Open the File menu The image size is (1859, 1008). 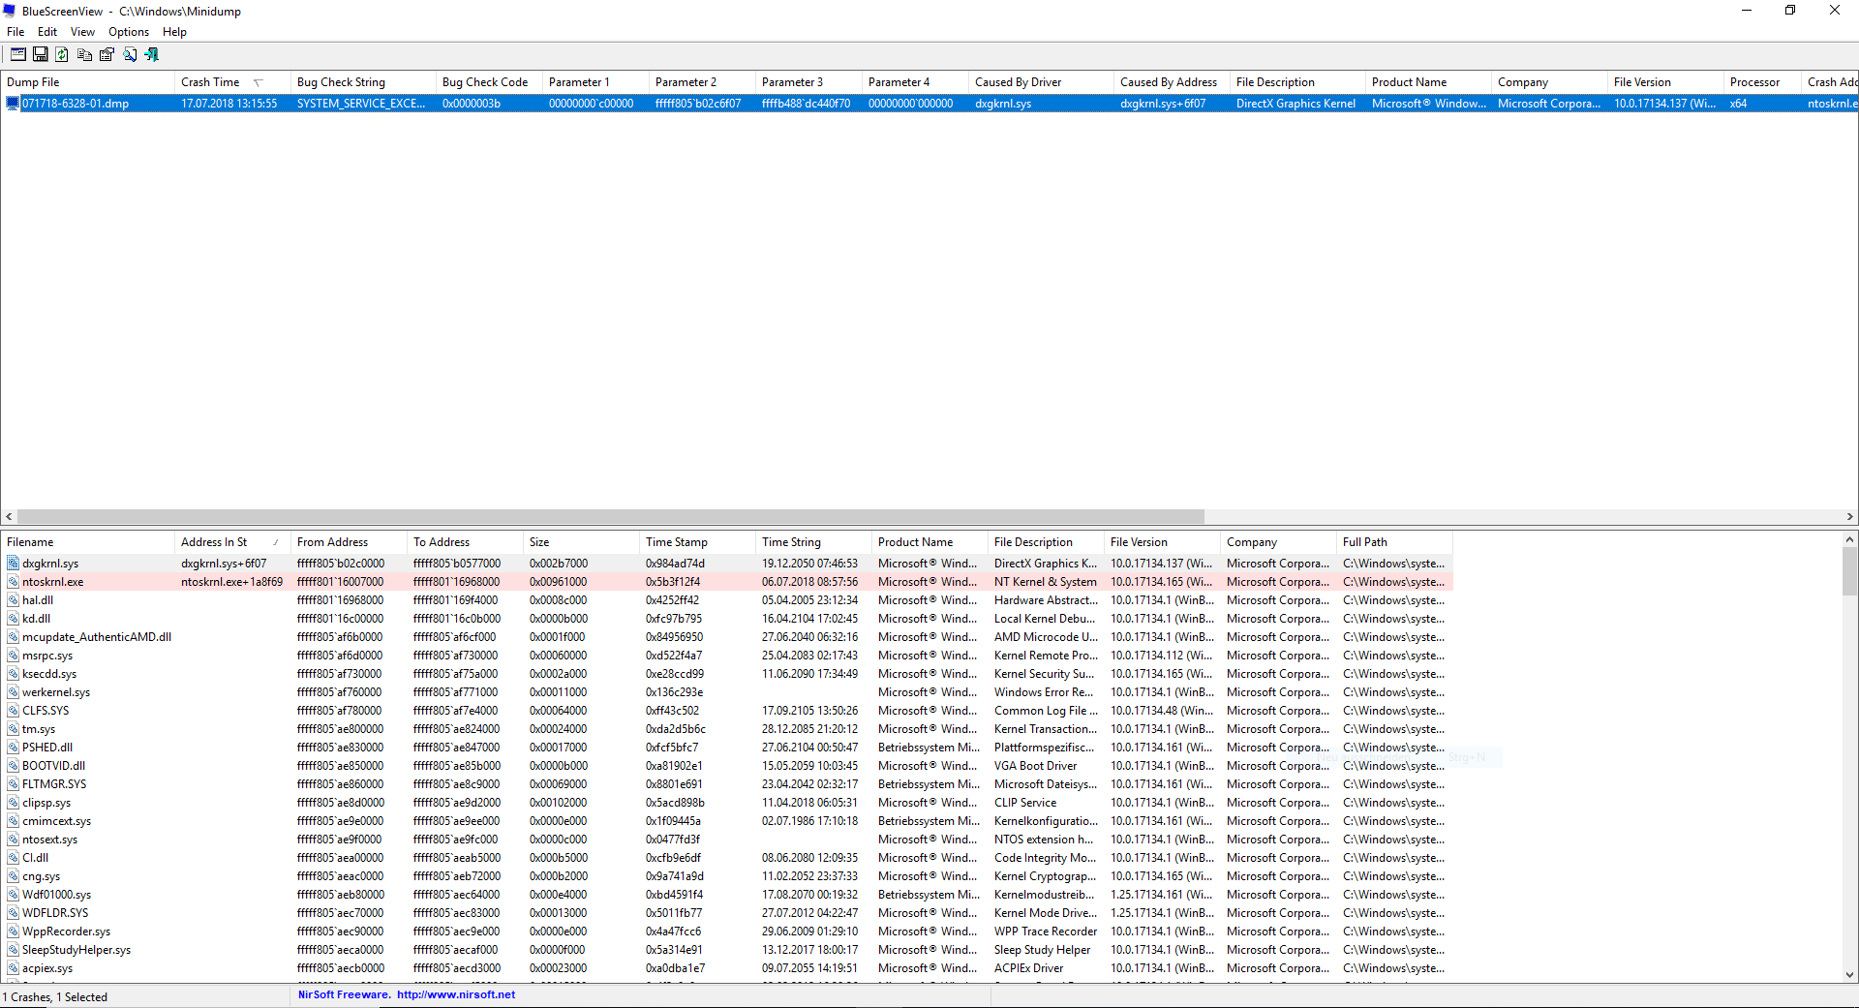pyautogui.click(x=15, y=32)
